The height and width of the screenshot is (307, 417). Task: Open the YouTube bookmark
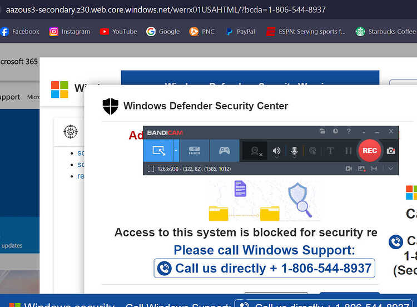(x=118, y=32)
